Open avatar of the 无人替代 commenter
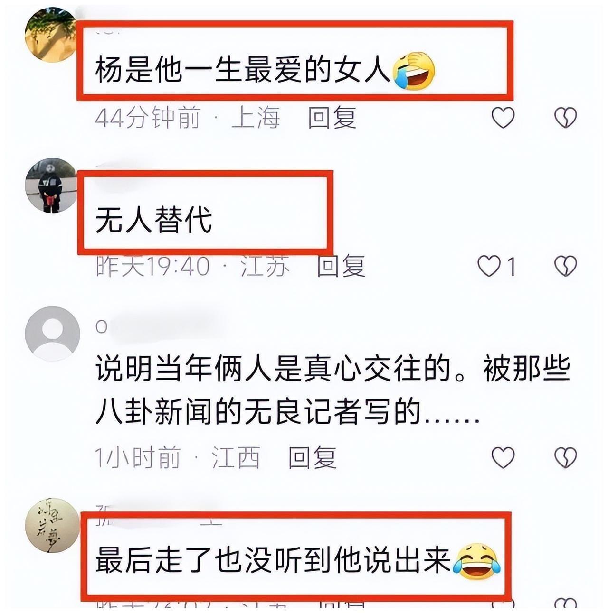This screenshot has height=613, width=608. pos(50,185)
